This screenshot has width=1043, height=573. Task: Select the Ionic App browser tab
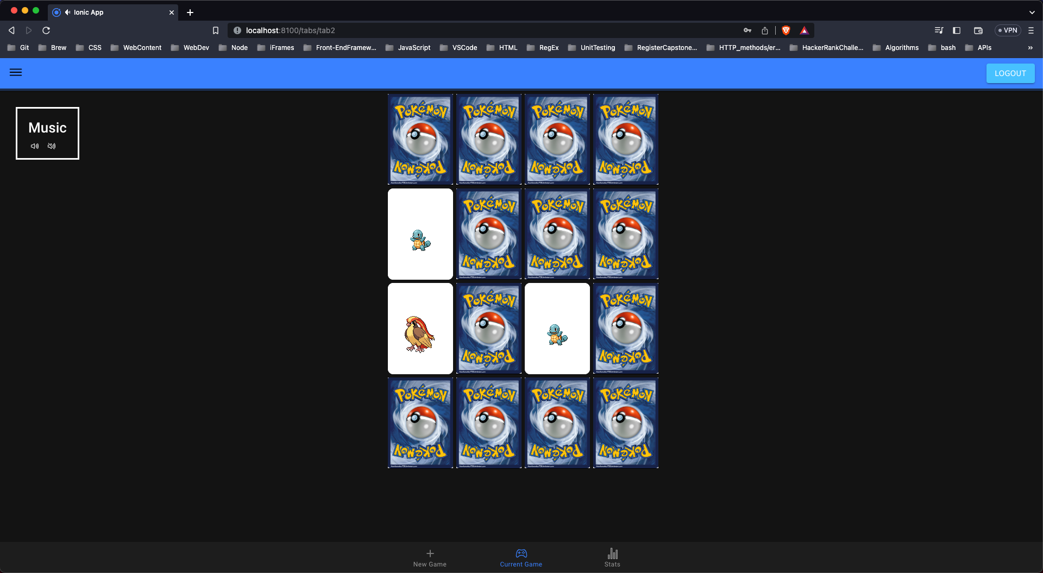point(113,12)
